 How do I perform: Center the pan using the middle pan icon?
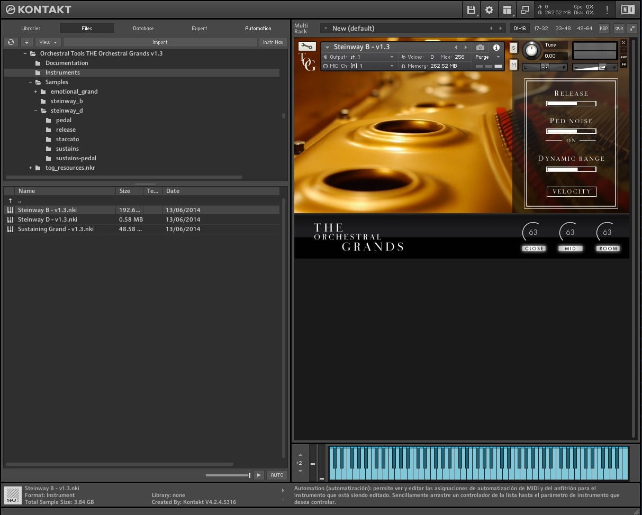click(545, 67)
